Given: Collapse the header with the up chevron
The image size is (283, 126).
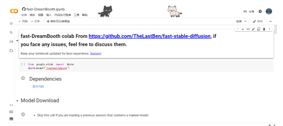Looking at the screenshot, I should (270, 22).
